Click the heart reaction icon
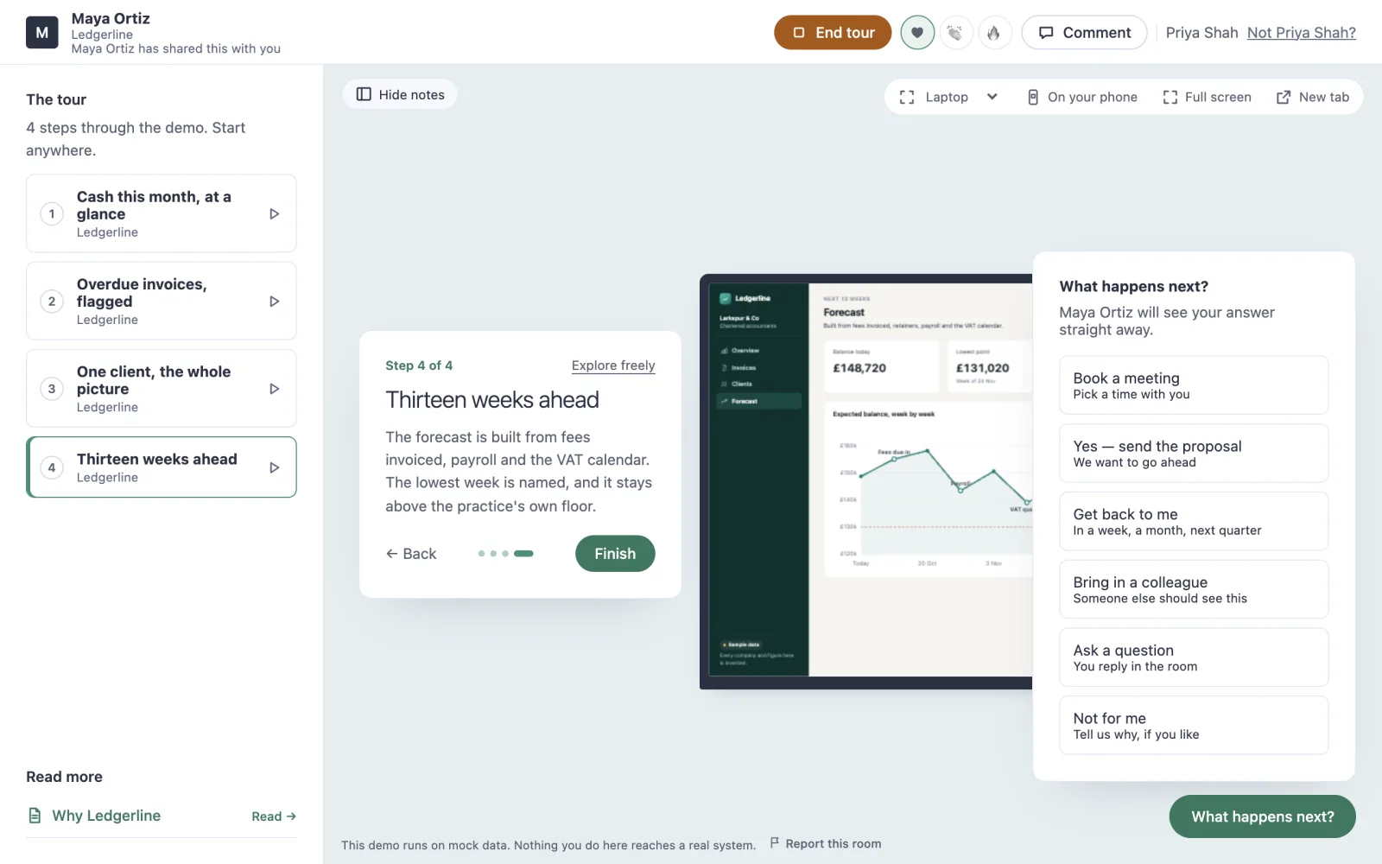This screenshot has width=1382, height=864. [x=917, y=33]
